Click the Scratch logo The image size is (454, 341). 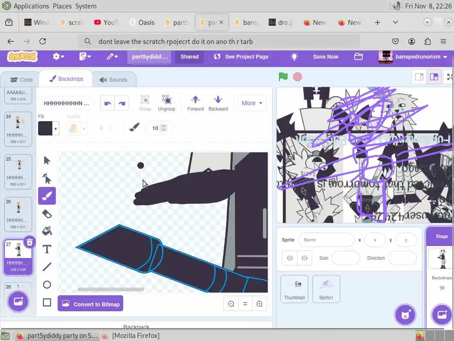click(x=22, y=56)
